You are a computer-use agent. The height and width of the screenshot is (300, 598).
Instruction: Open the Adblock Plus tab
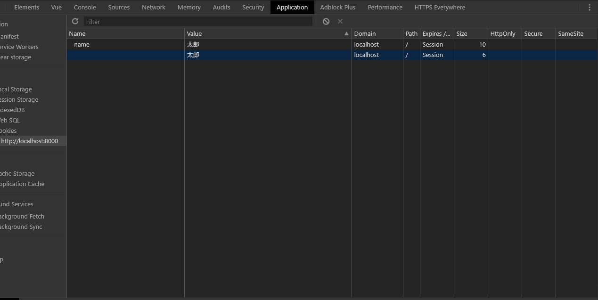click(337, 7)
